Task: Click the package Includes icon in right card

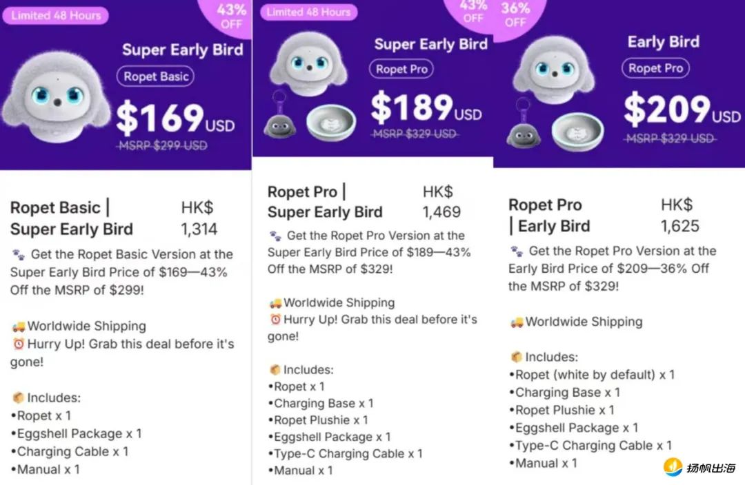Action: point(517,357)
